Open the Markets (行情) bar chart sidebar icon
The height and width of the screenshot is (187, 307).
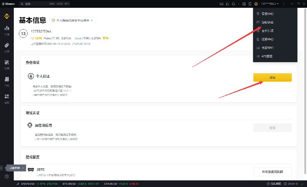(x=7, y=28)
